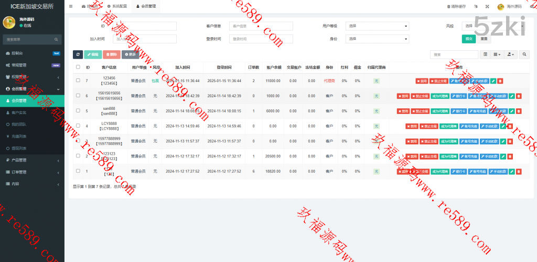This screenshot has width=537, height=262.
Task: Click the refresh icon in table toolbar
Action: pyautogui.click(x=78, y=54)
